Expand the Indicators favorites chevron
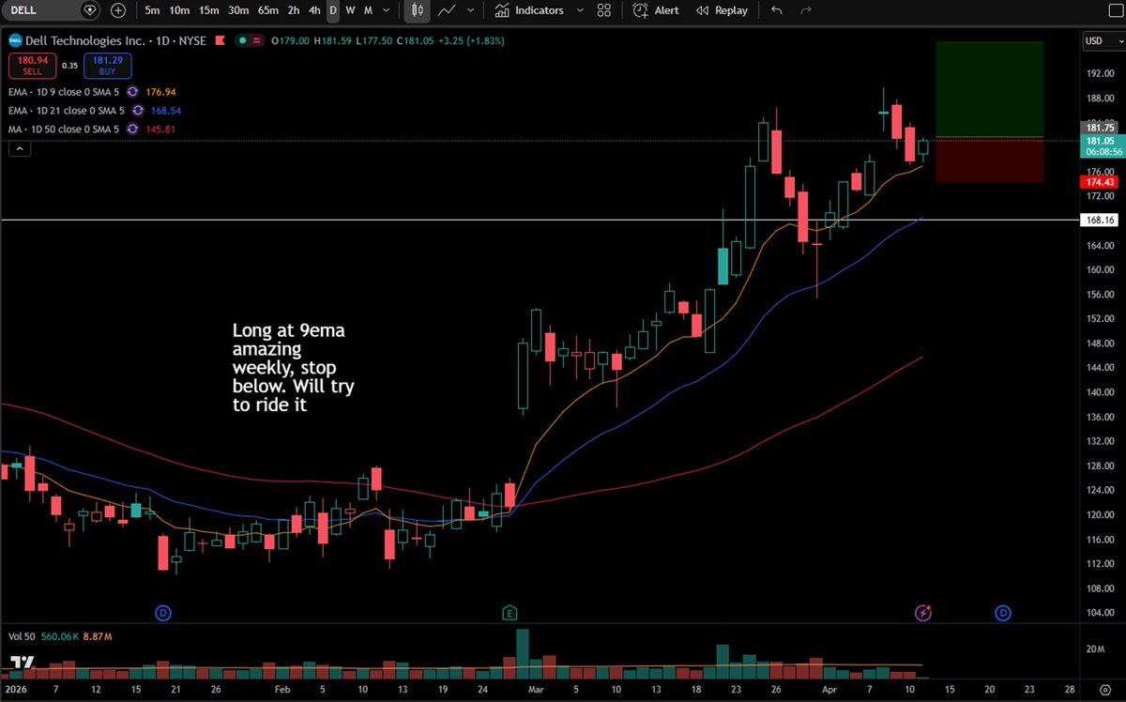This screenshot has width=1126, height=702. coord(579,10)
